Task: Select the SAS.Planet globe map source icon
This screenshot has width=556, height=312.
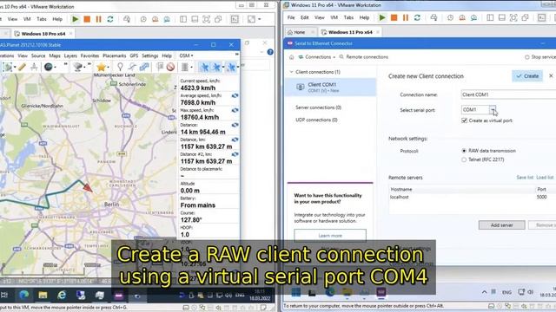Action: [x=49, y=67]
